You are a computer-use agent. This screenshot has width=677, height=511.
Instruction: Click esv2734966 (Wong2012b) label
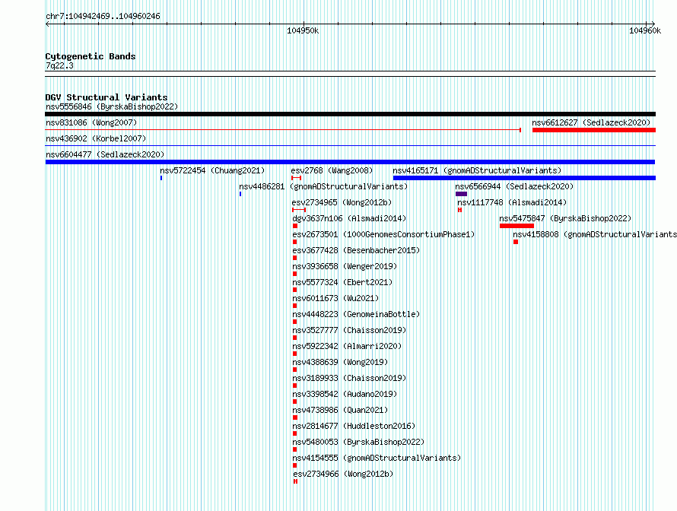click(x=343, y=474)
